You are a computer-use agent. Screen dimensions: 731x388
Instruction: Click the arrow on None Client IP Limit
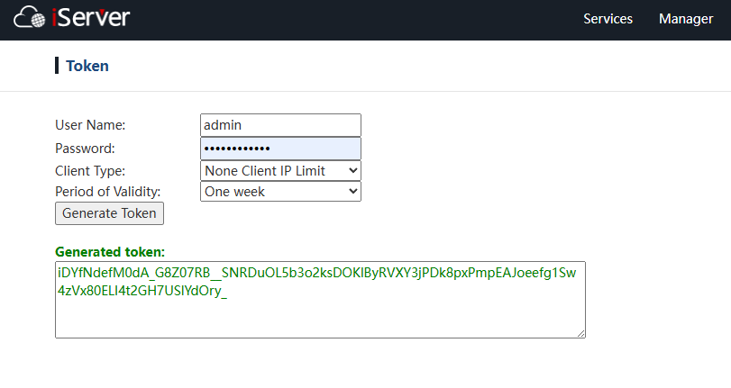tap(352, 170)
